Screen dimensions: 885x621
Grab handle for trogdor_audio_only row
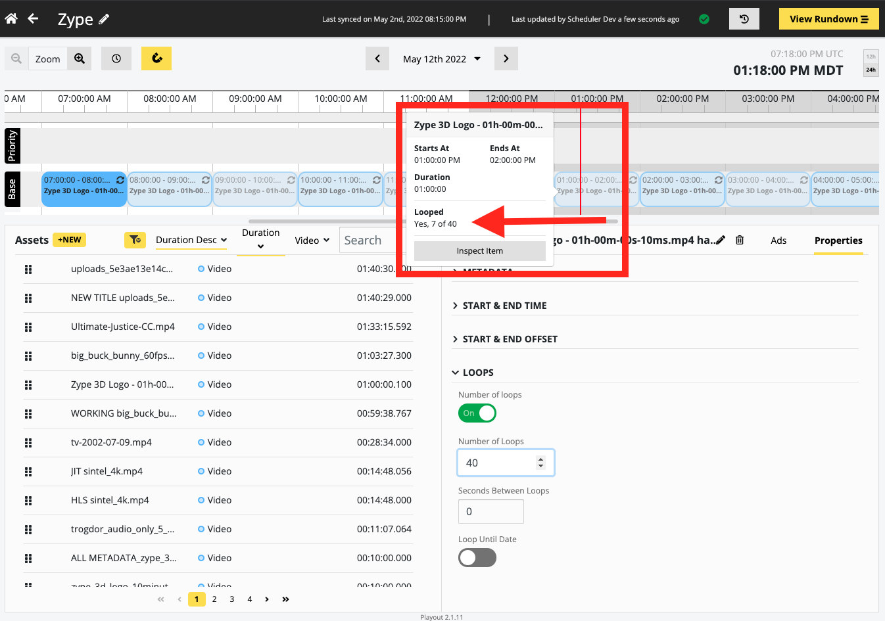coord(28,529)
